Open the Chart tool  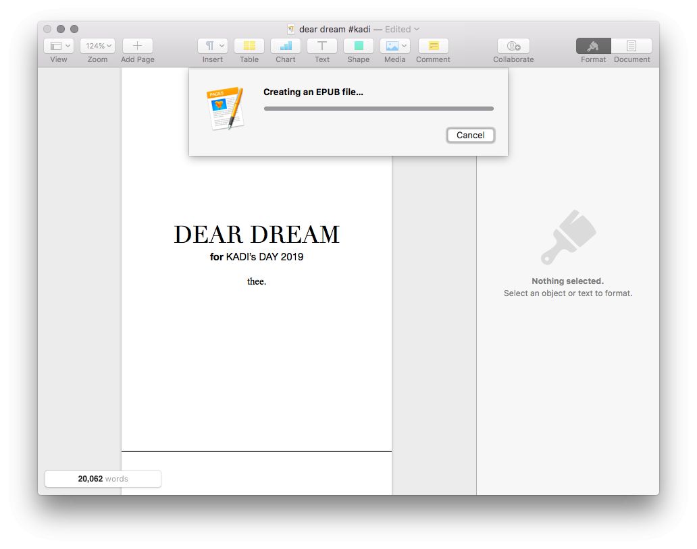coord(285,46)
